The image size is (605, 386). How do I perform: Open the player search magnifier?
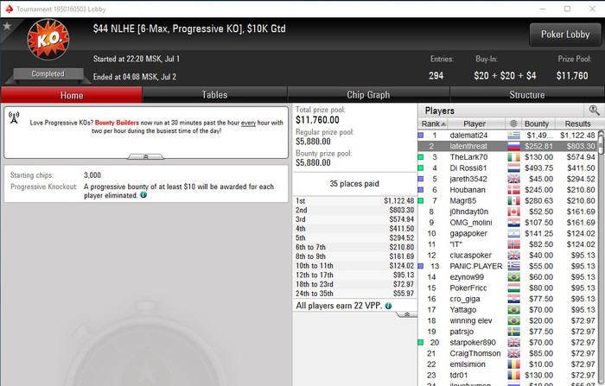pyautogui.click(x=595, y=111)
